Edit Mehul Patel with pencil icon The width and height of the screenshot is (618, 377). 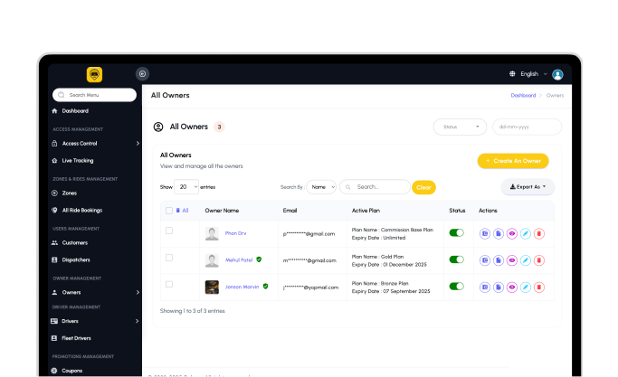pos(526,260)
